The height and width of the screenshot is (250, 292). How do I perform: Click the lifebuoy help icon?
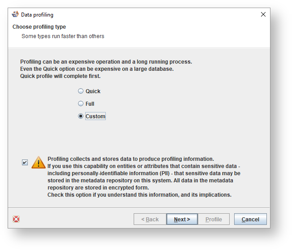16,219
